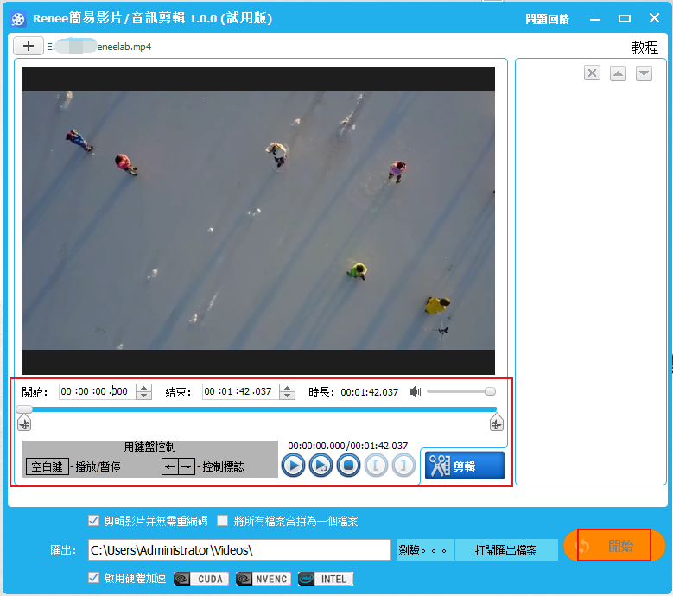Increase the 結束 end time value
The image size is (673, 596).
[x=288, y=388]
